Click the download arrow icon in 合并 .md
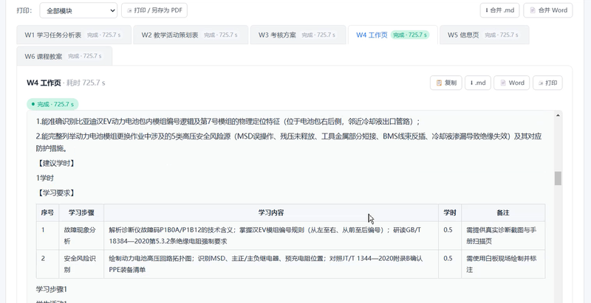The width and height of the screenshot is (591, 303). click(x=487, y=10)
